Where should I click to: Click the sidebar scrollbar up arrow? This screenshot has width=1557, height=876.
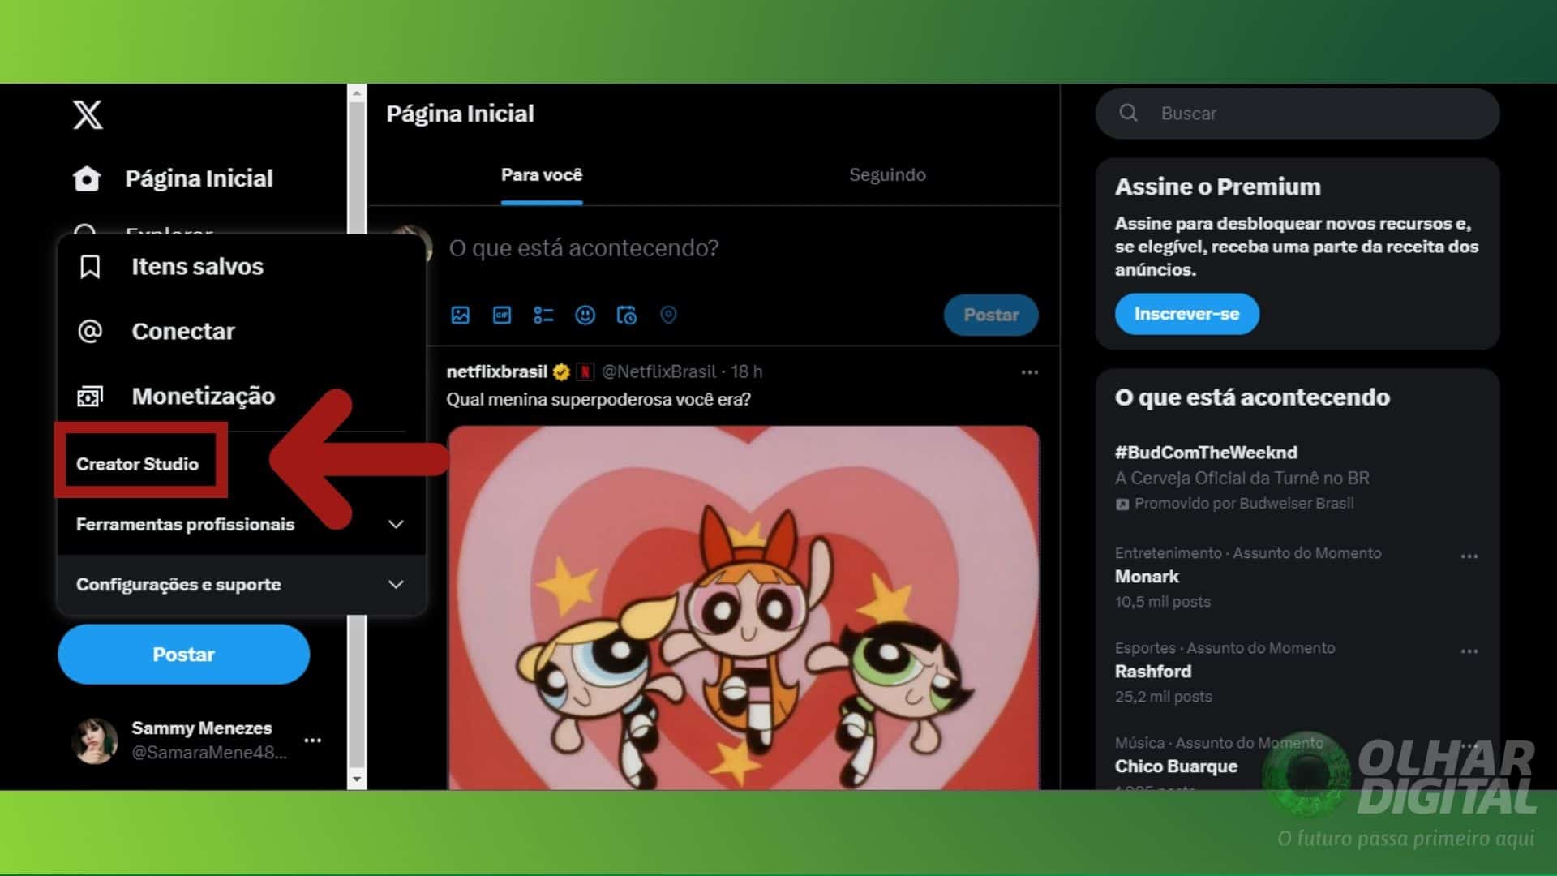click(x=357, y=94)
